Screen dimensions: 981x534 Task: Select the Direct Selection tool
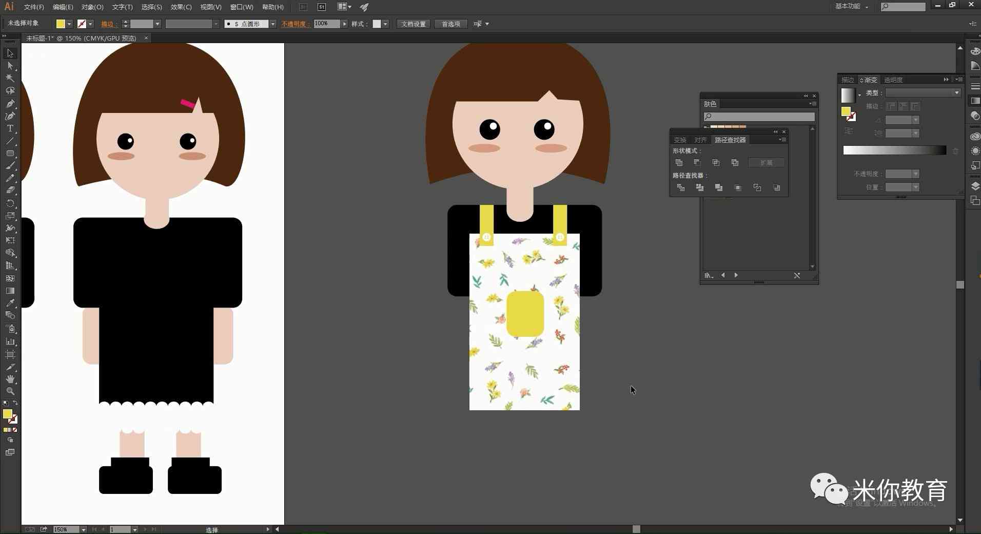(x=10, y=66)
